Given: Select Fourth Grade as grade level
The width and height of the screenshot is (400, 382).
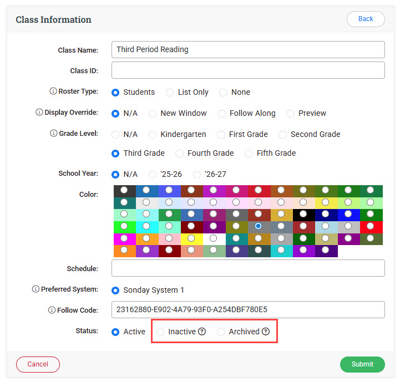Looking at the screenshot, I should coord(180,153).
